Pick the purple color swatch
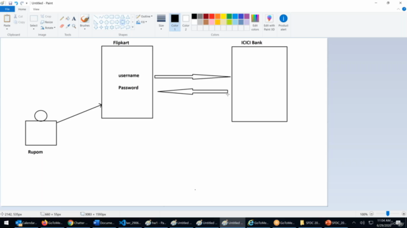Viewport: 407px width, 228px height. pos(247,16)
